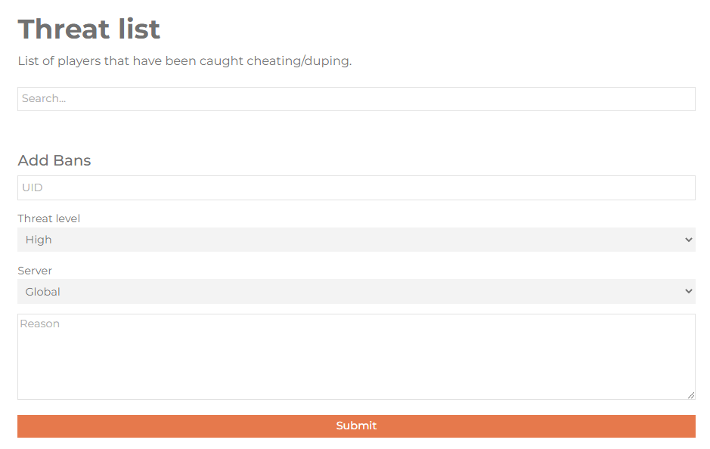Click the "Server" field label
The width and height of the screenshot is (710, 449).
tap(35, 271)
